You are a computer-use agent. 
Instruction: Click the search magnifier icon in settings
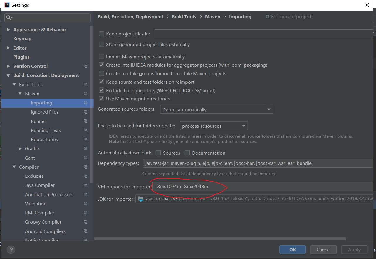pyautogui.click(x=9, y=18)
